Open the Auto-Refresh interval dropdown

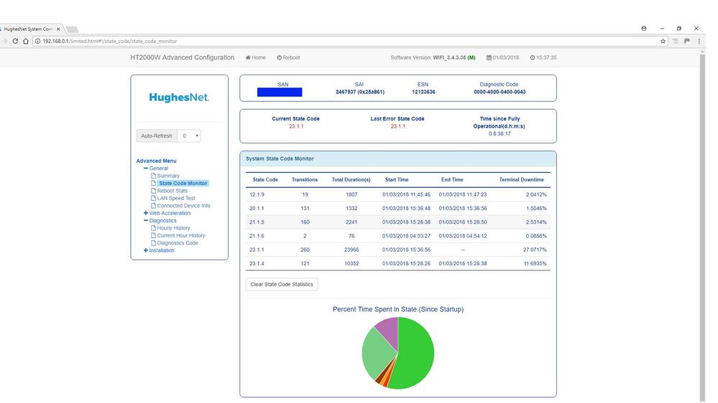click(x=190, y=136)
